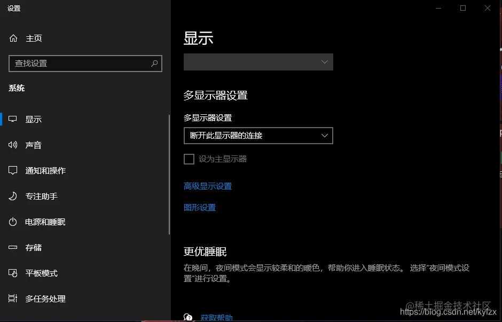502x322 pixels.
Task: Click the Storage drive icon
Action: [13, 247]
